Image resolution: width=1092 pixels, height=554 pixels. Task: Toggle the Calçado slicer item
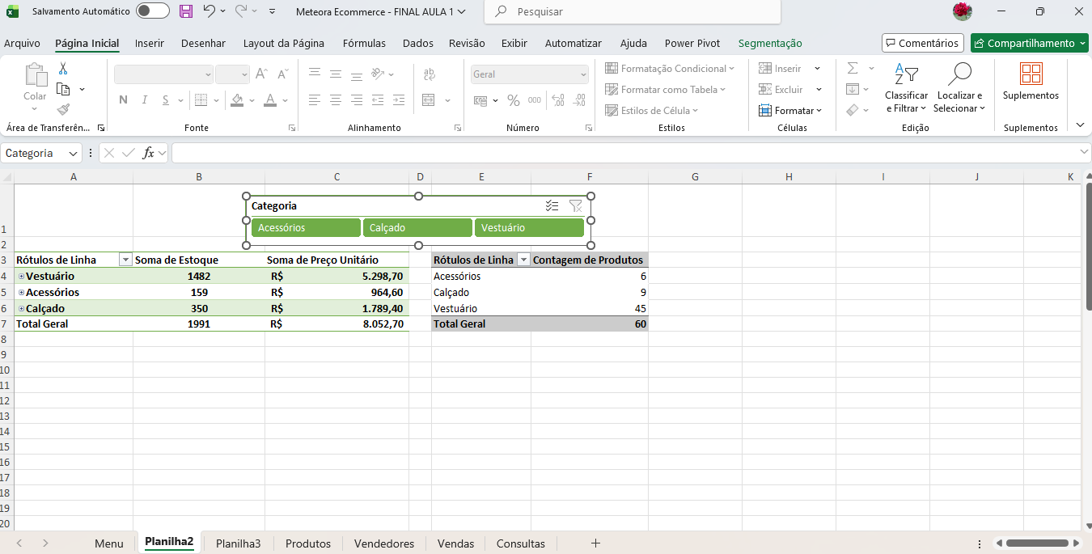pyautogui.click(x=417, y=228)
